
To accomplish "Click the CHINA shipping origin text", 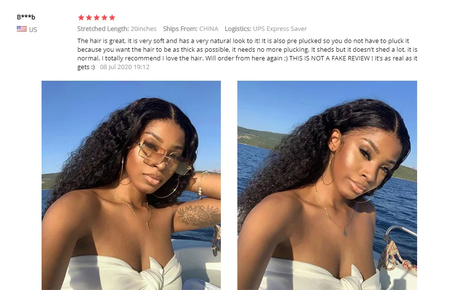I will coord(209,29).
